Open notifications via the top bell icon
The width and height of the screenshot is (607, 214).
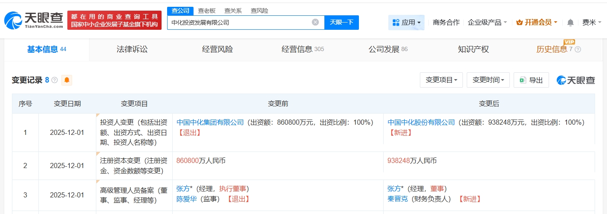point(570,23)
